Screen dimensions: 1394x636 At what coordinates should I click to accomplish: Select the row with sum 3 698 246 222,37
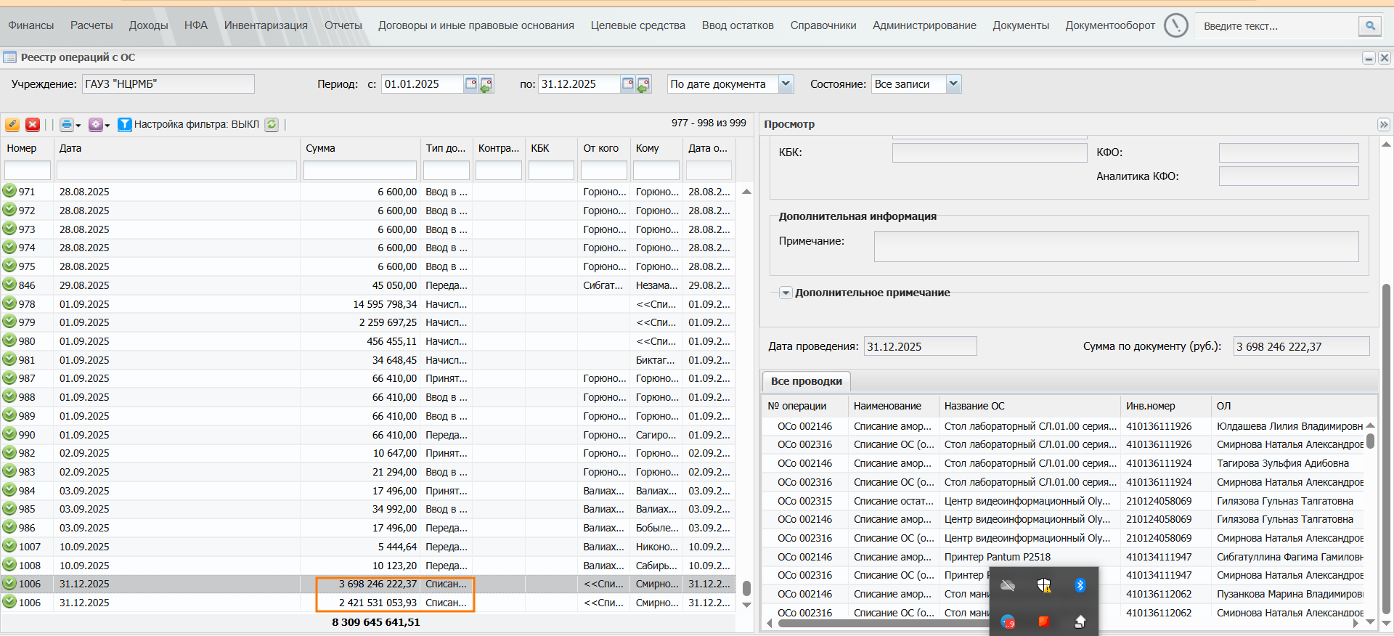tap(367, 584)
